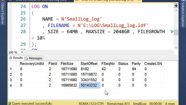The width and height of the screenshot is (186, 105).
Task: Switch to the Results tab
Action: click(16, 58)
